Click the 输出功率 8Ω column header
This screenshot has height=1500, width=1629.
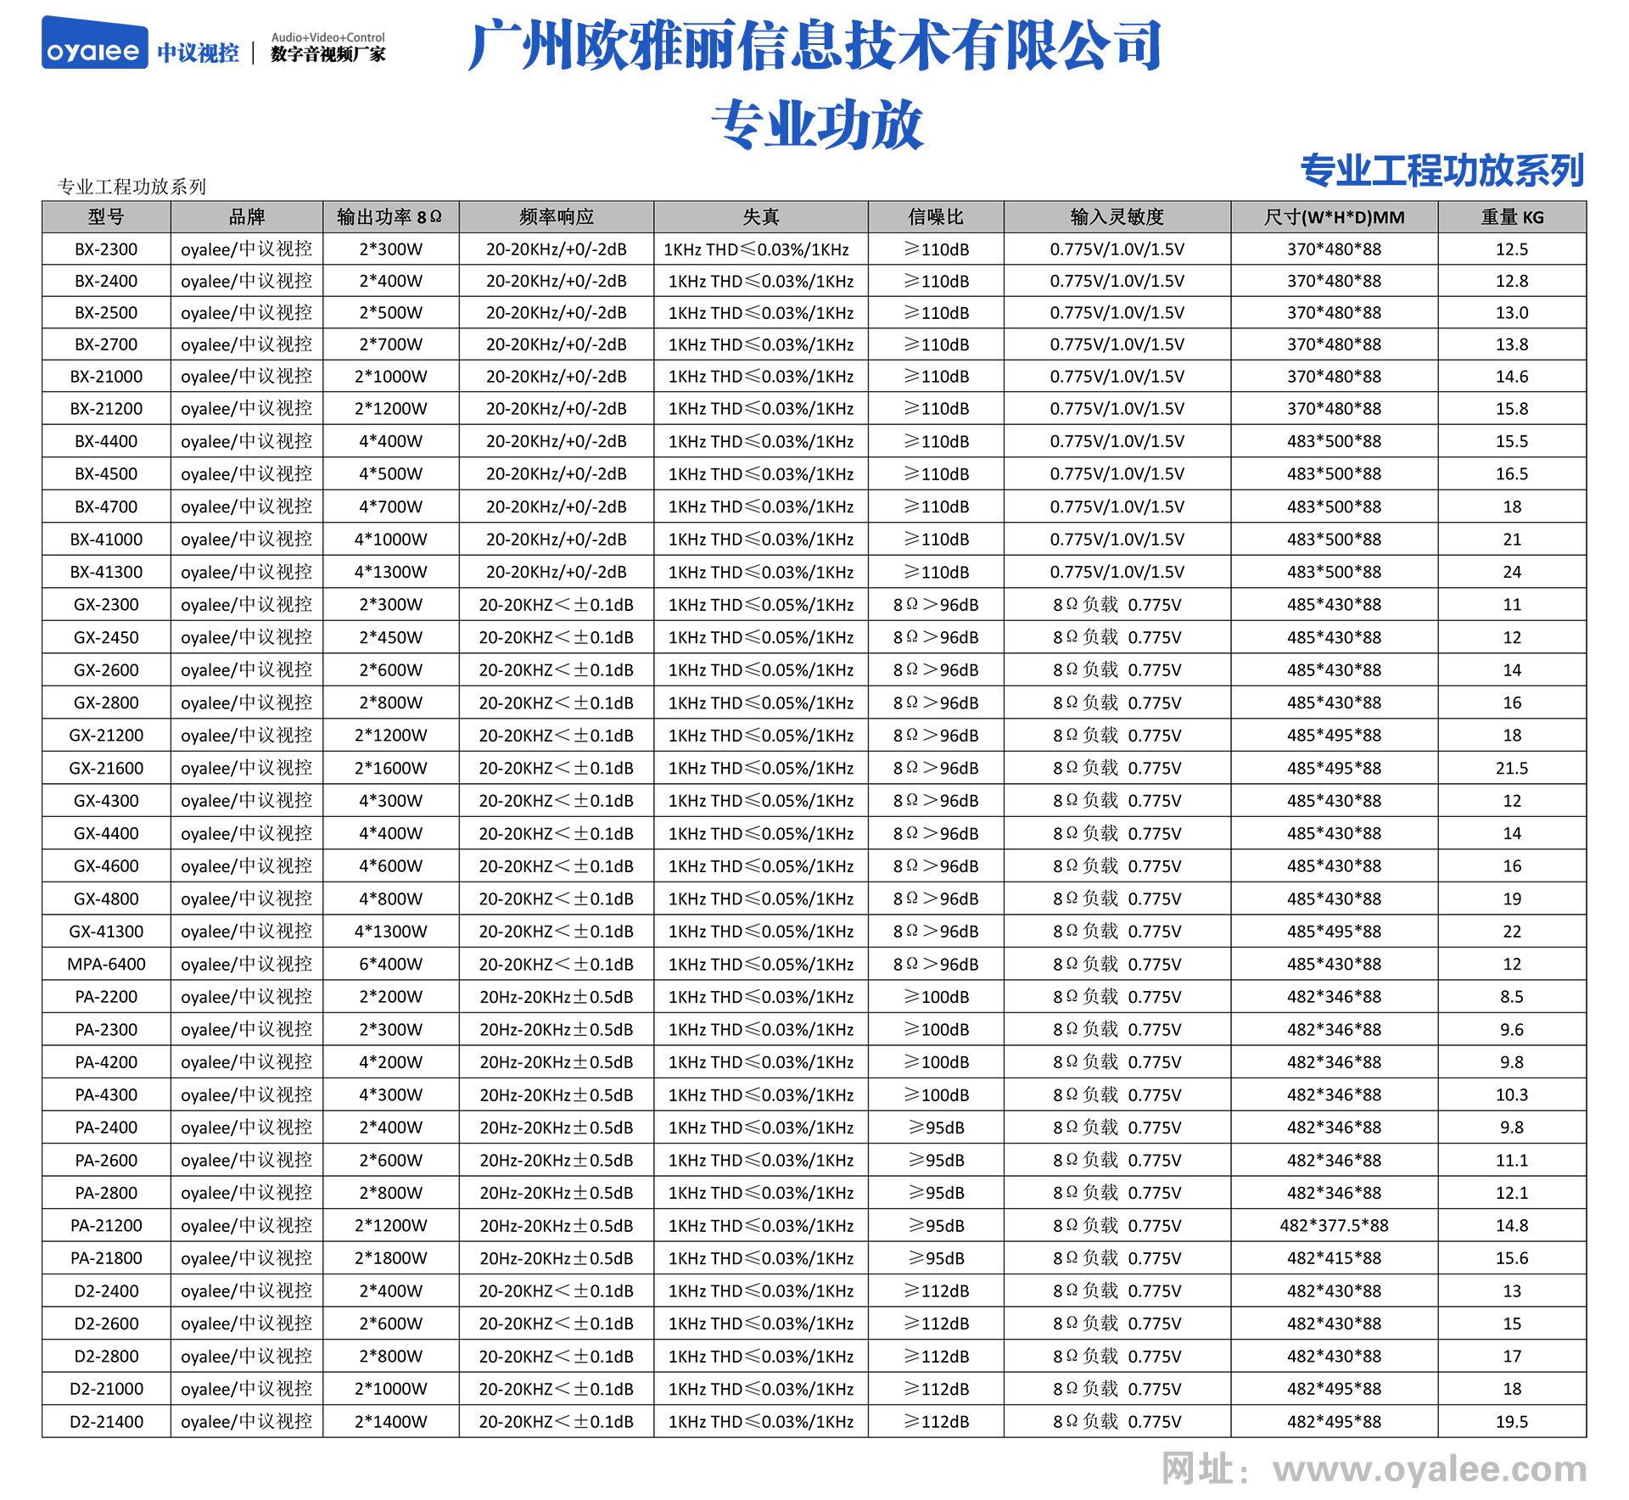pyautogui.click(x=390, y=217)
